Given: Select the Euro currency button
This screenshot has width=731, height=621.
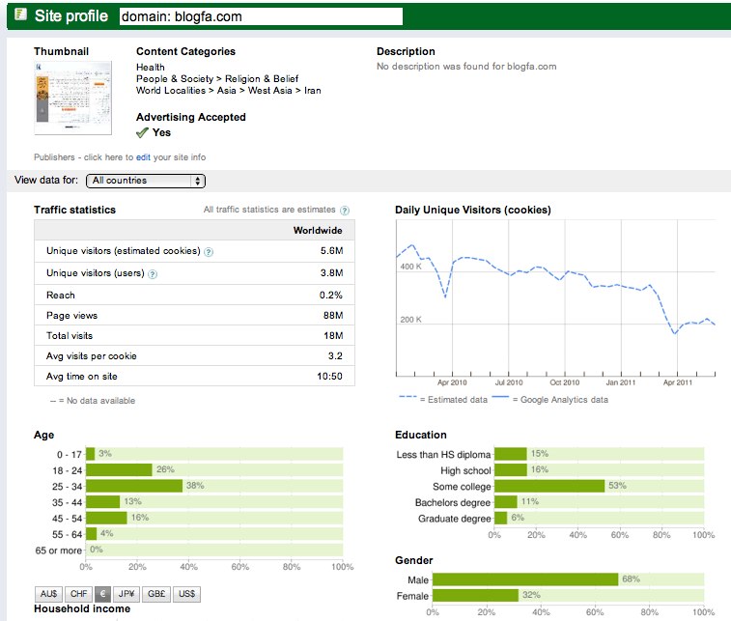Looking at the screenshot, I should [x=102, y=594].
